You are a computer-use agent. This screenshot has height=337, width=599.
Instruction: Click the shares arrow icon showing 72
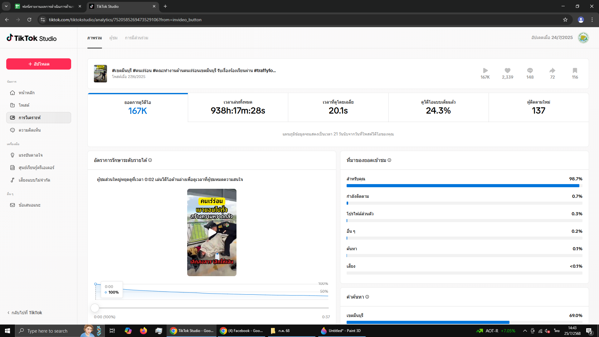553,71
